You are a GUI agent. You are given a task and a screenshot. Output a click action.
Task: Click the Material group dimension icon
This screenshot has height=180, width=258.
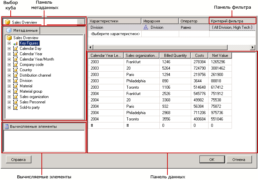pyautogui.click(x=15, y=91)
